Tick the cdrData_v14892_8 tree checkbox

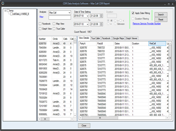(11, 14)
